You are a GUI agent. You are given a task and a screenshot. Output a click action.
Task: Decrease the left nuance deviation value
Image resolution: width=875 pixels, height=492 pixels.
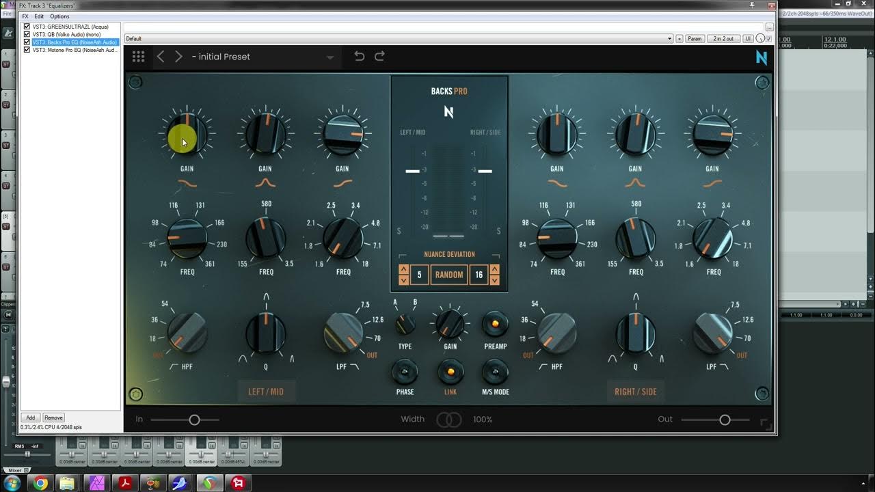(x=403, y=280)
